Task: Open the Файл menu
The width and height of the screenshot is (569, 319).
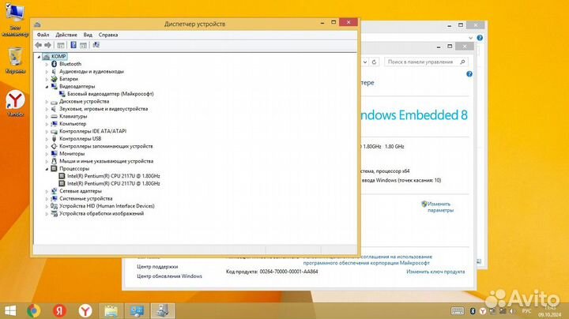Action: click(x=43, y=35)
